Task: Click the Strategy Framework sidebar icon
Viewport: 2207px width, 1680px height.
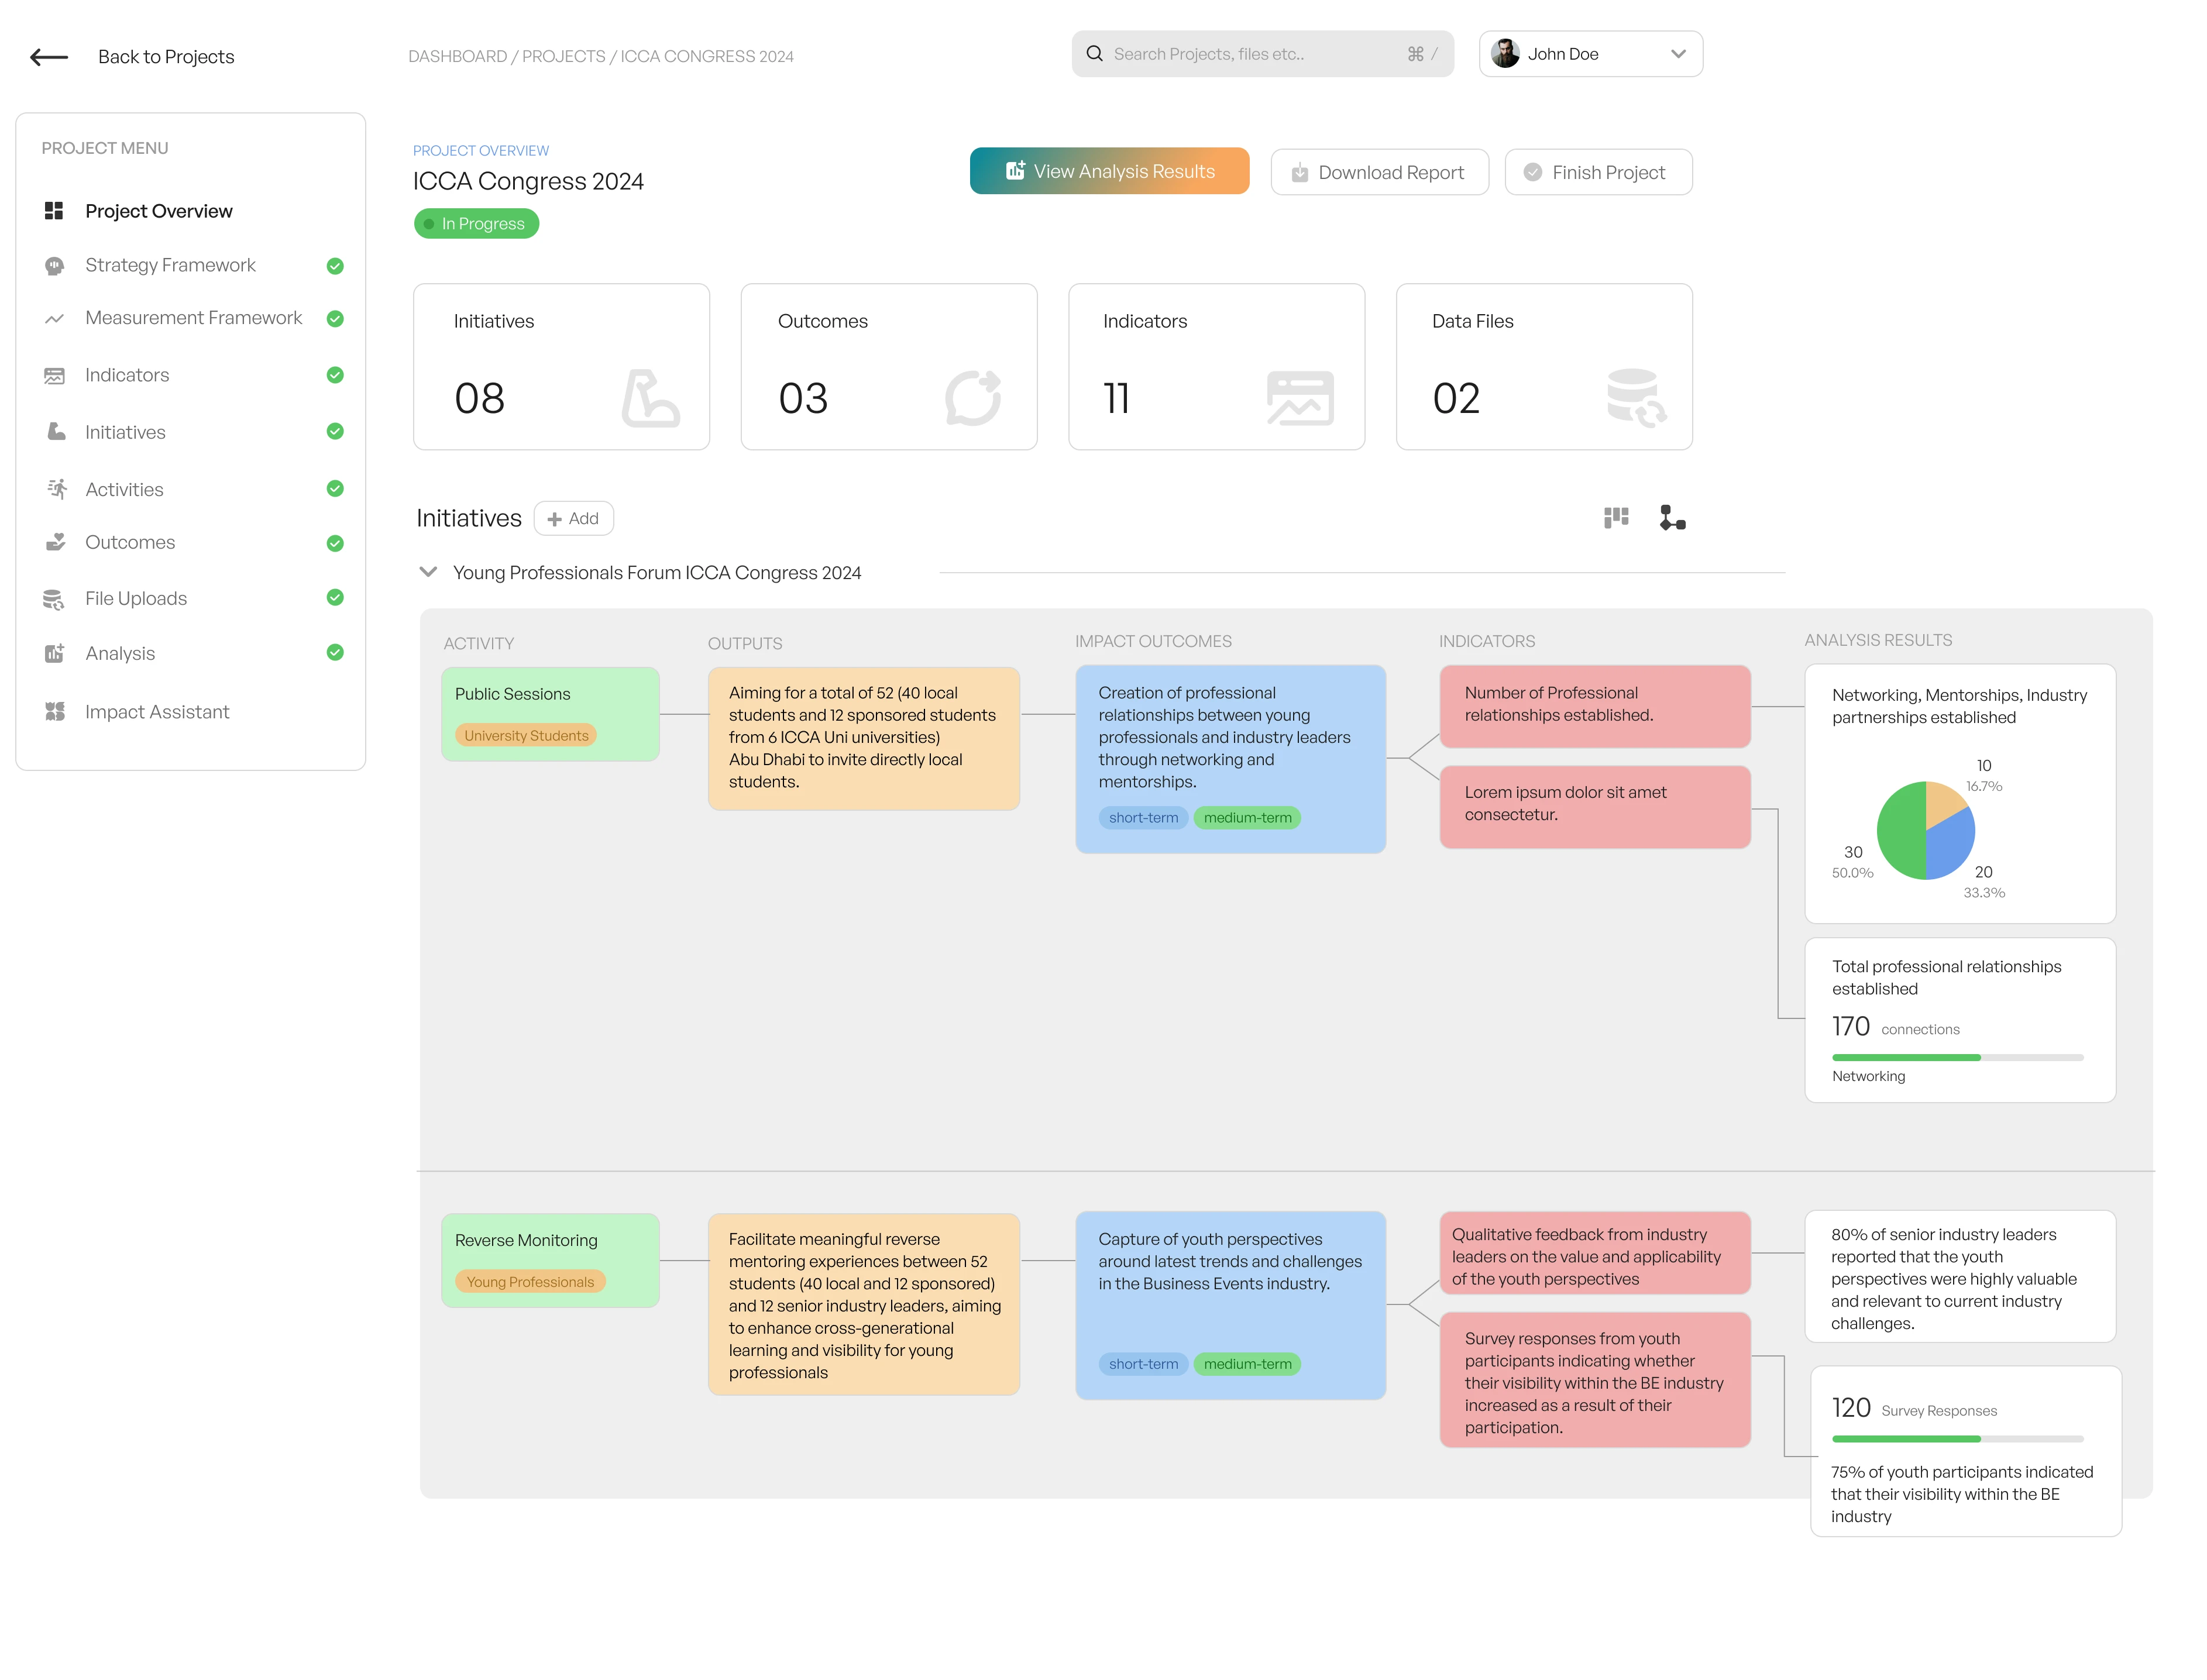Action: (54, 266)
